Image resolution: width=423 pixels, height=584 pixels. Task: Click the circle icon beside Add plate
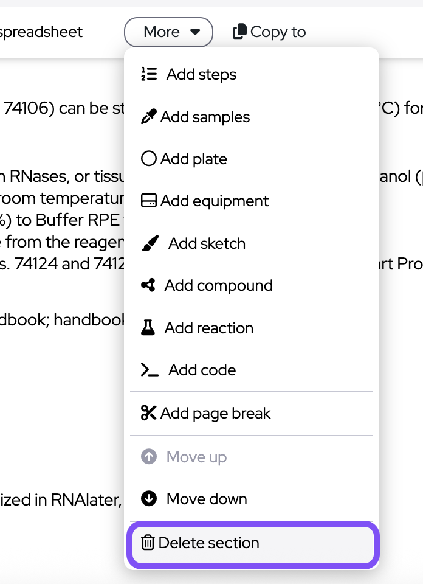(149, 159)
